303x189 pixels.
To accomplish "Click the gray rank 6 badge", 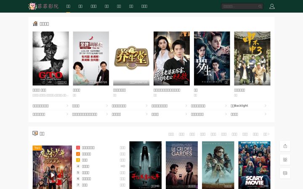I will coord(78,178).
